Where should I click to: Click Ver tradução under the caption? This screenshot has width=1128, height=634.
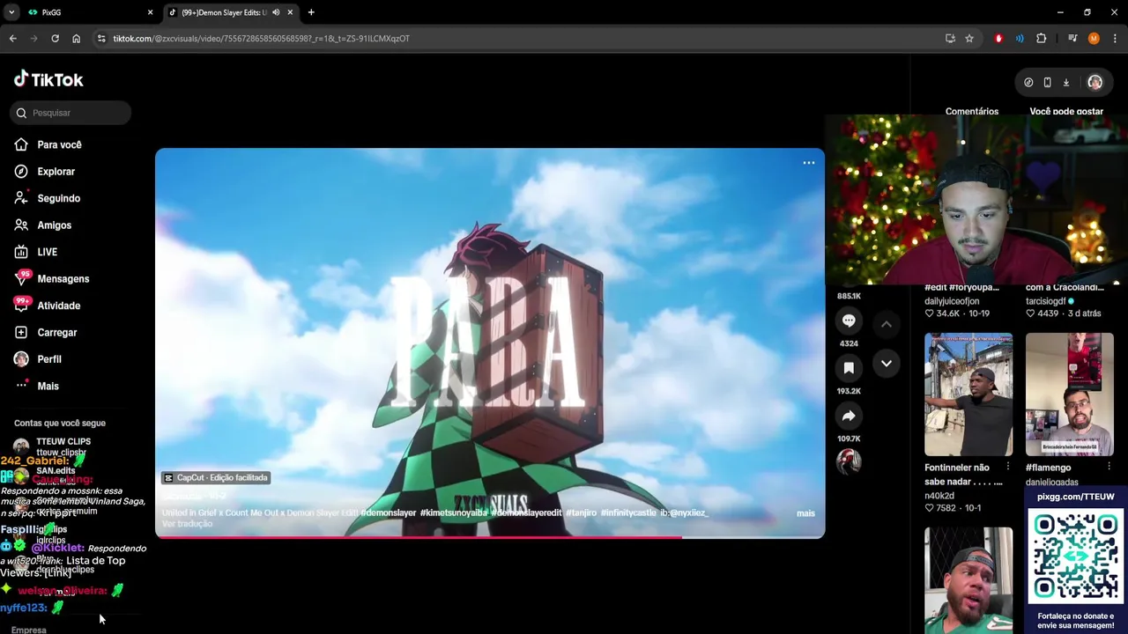(187, 524)
